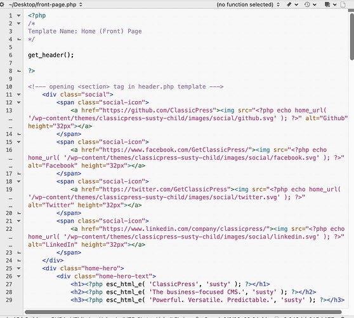The width and height of the screenshot is (354, 318).
Task: Click the alt="Github" attribute text
Action: click(327, 118)
